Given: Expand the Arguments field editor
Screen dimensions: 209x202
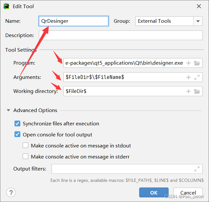Looking at the screenshot, I should (197, 77).
